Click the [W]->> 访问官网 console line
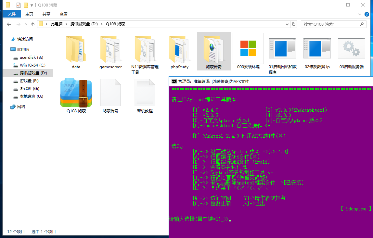Viewport: 373px width, 238px height. (x=212, y=198)
